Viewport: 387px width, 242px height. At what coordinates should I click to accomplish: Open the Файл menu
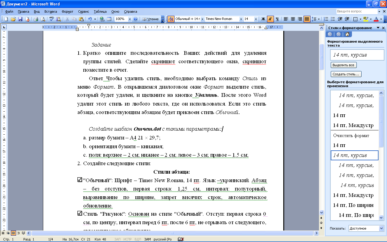click(9, 11)
